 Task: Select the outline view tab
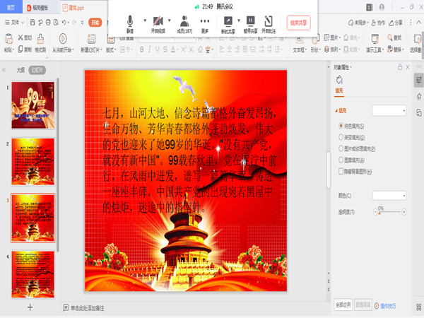[x=20, y=70]
